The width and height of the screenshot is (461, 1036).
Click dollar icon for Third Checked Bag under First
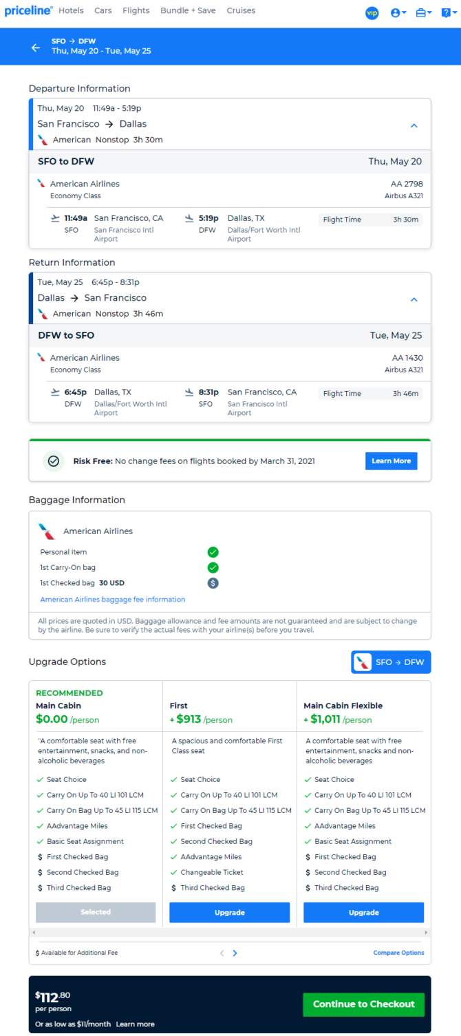point(174,888)
